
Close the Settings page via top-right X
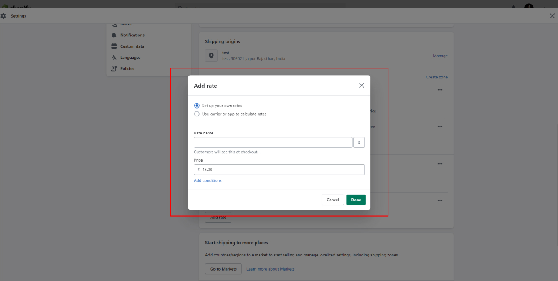(x=552, y=16)
